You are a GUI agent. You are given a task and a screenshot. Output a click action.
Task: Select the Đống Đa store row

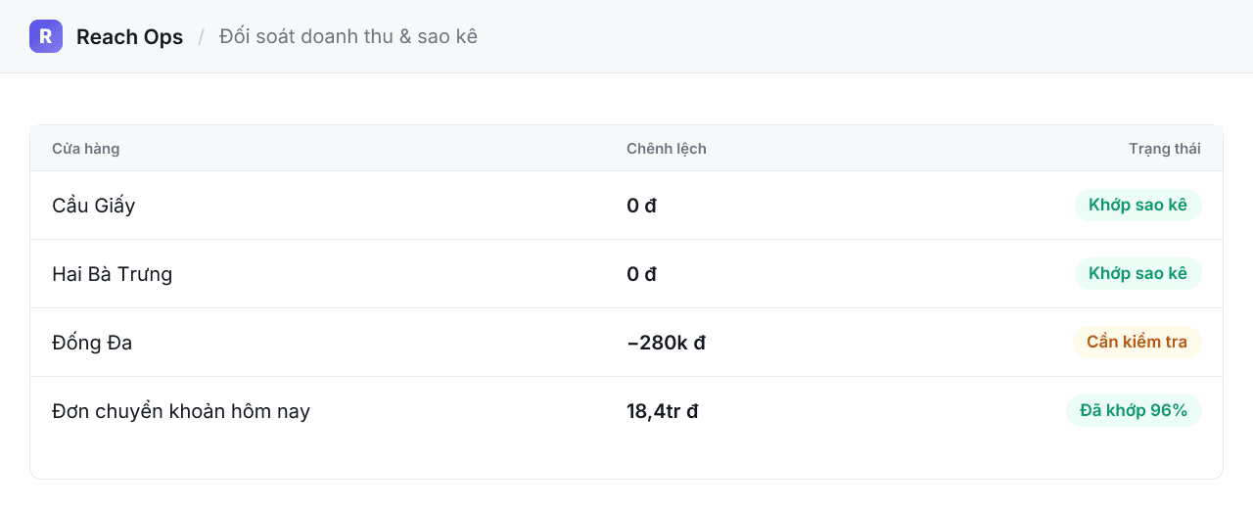click(626, 343)
